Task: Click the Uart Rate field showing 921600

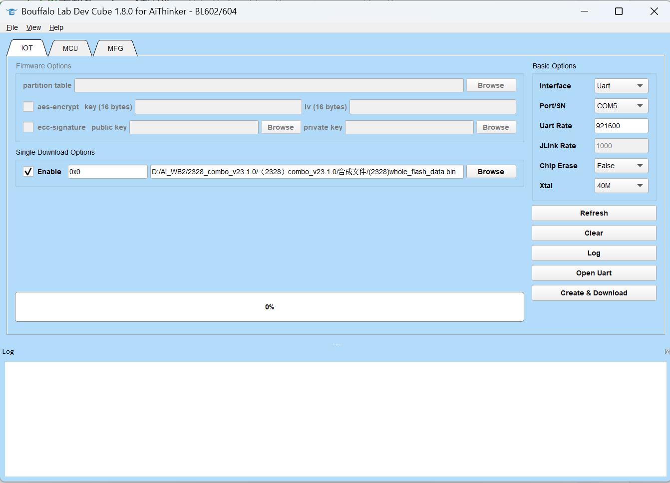Action: (621, 126)
